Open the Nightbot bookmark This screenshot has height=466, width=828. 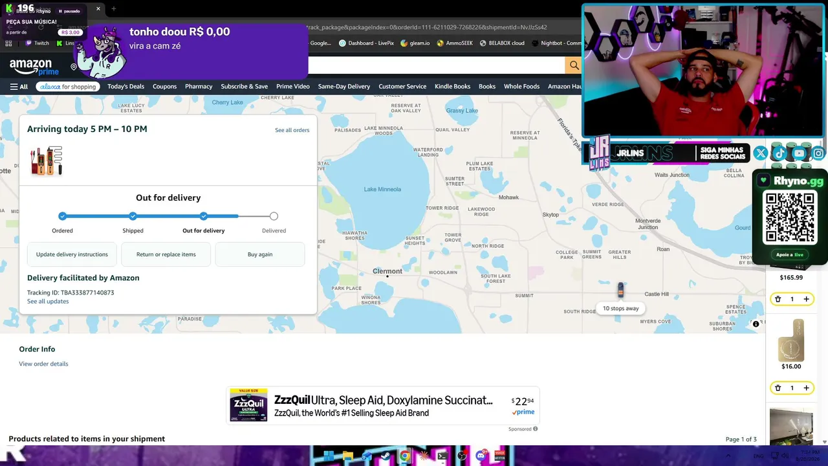click(556, 43)
